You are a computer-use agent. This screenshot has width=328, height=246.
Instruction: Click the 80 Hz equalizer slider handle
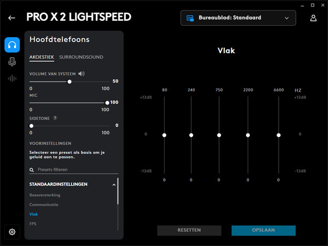(x=164, y=135)
